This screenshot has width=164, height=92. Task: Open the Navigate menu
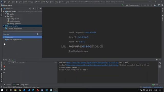(19, 2)
